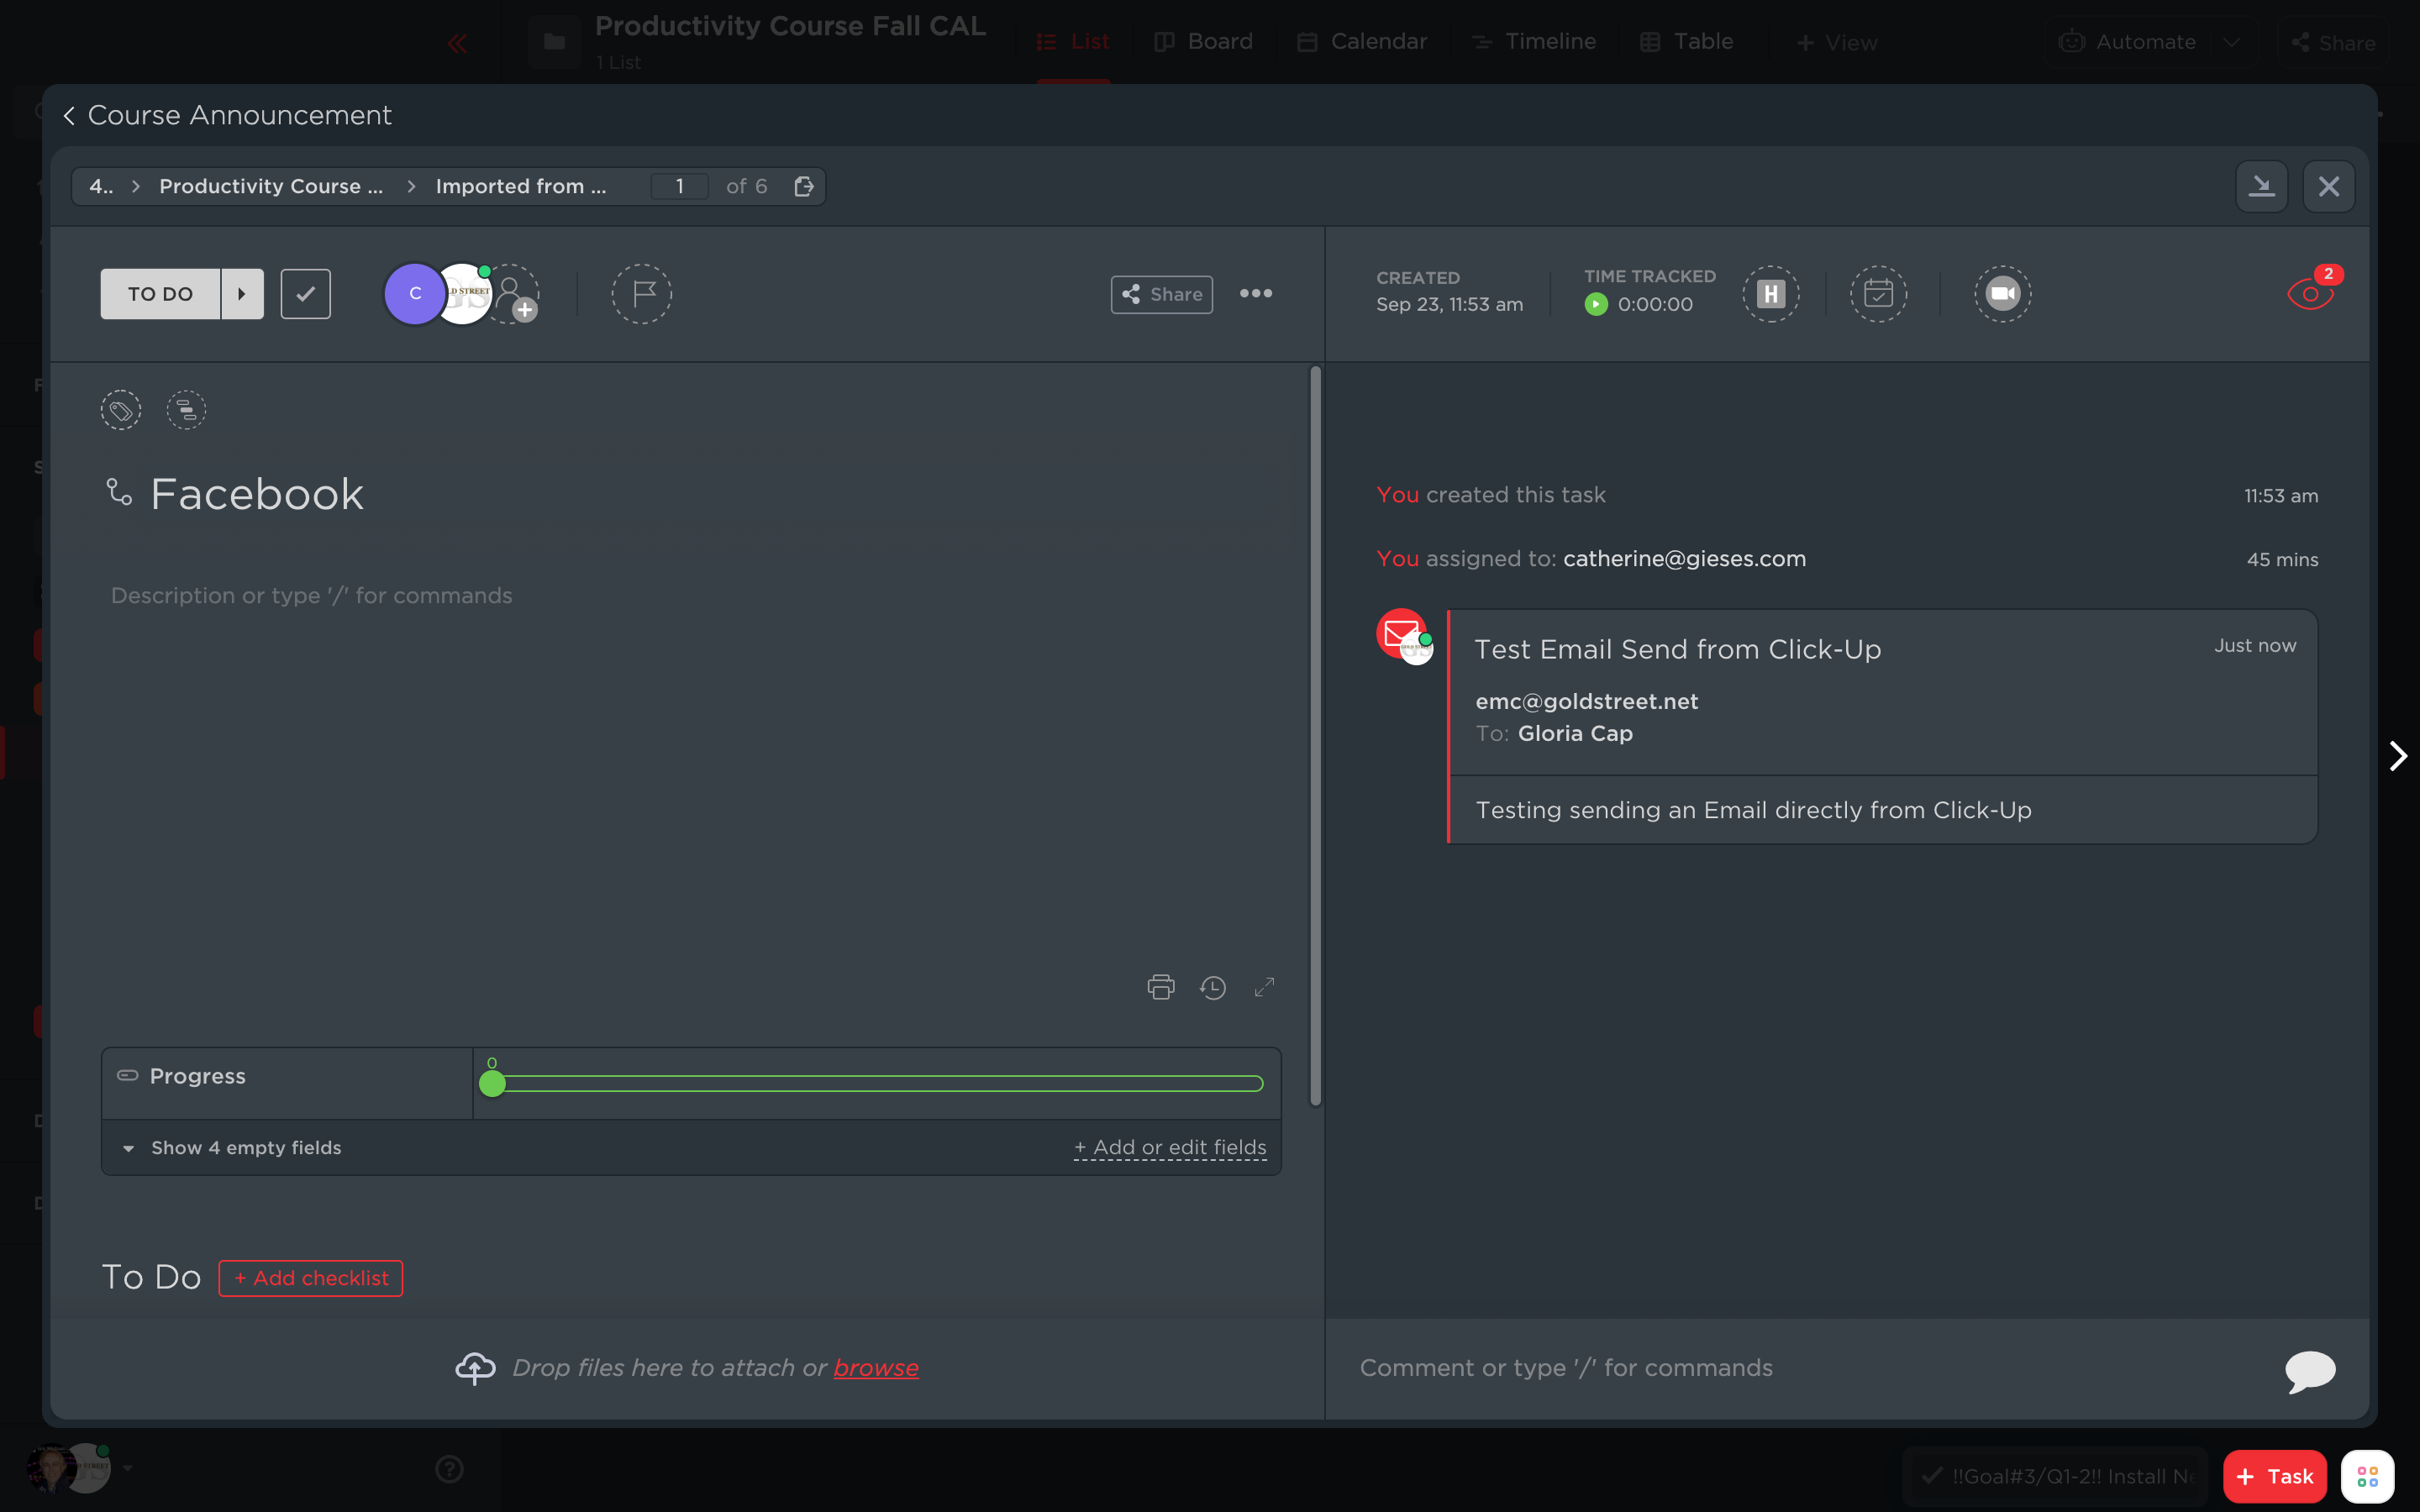Expand description to full screen
This screenshot has height=1512, width=2420.
pos(1264,987)
